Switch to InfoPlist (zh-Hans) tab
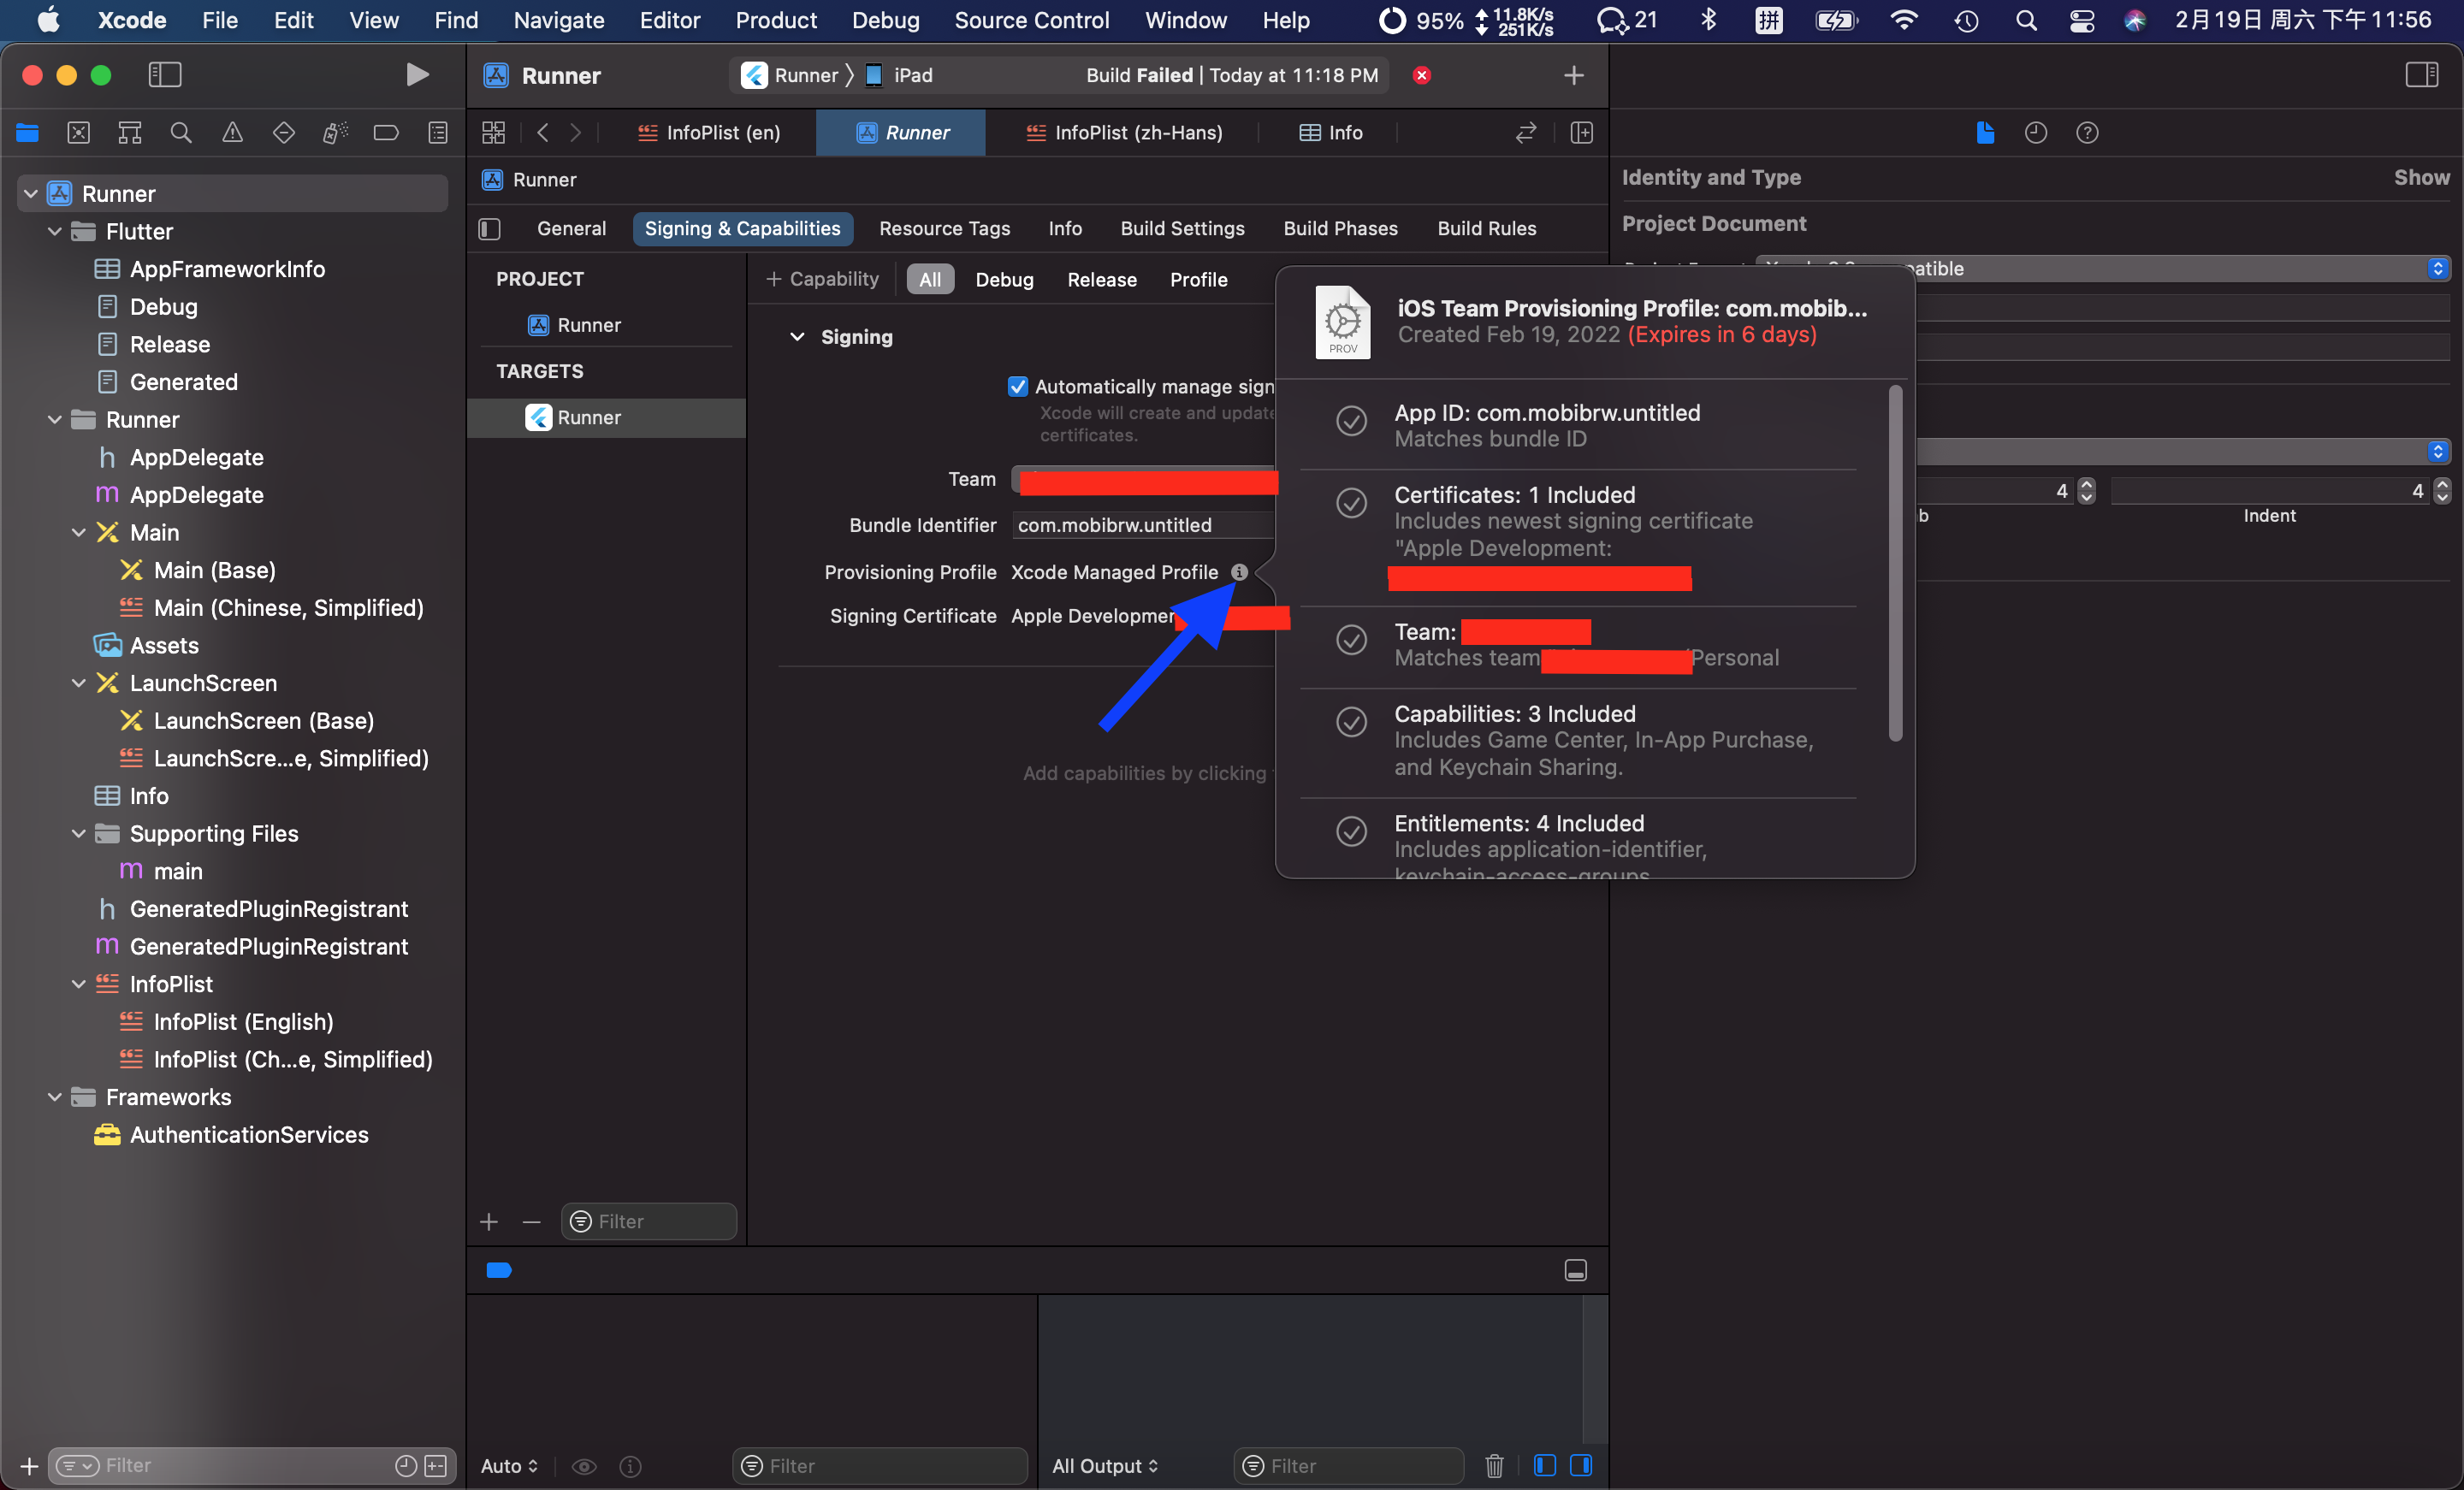 tap(1124, 132)
